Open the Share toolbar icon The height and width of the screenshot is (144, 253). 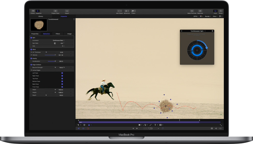pos(221,11)
